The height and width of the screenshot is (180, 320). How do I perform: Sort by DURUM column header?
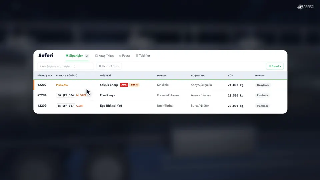click(x=260, y=76)
